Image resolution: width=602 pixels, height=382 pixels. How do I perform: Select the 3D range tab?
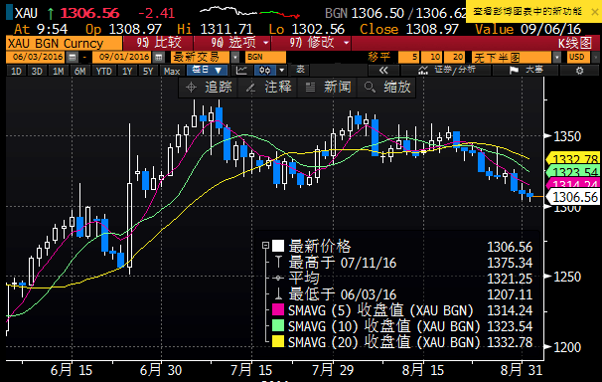[37, 71]
